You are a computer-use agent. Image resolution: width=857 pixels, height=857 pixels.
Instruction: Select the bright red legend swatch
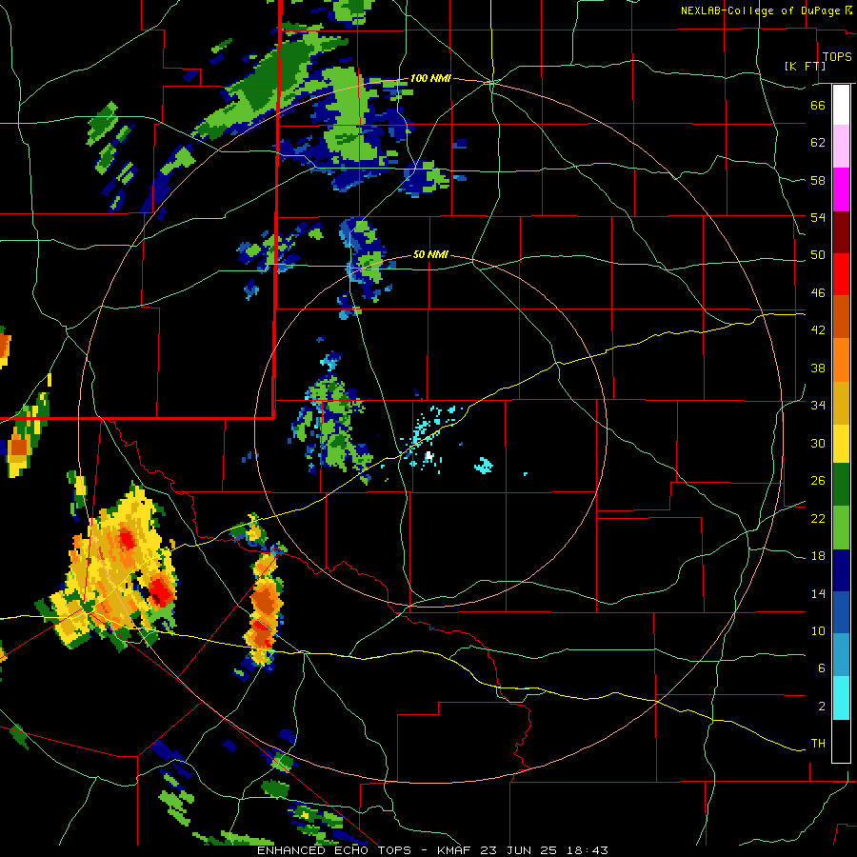tap(841, 274)
